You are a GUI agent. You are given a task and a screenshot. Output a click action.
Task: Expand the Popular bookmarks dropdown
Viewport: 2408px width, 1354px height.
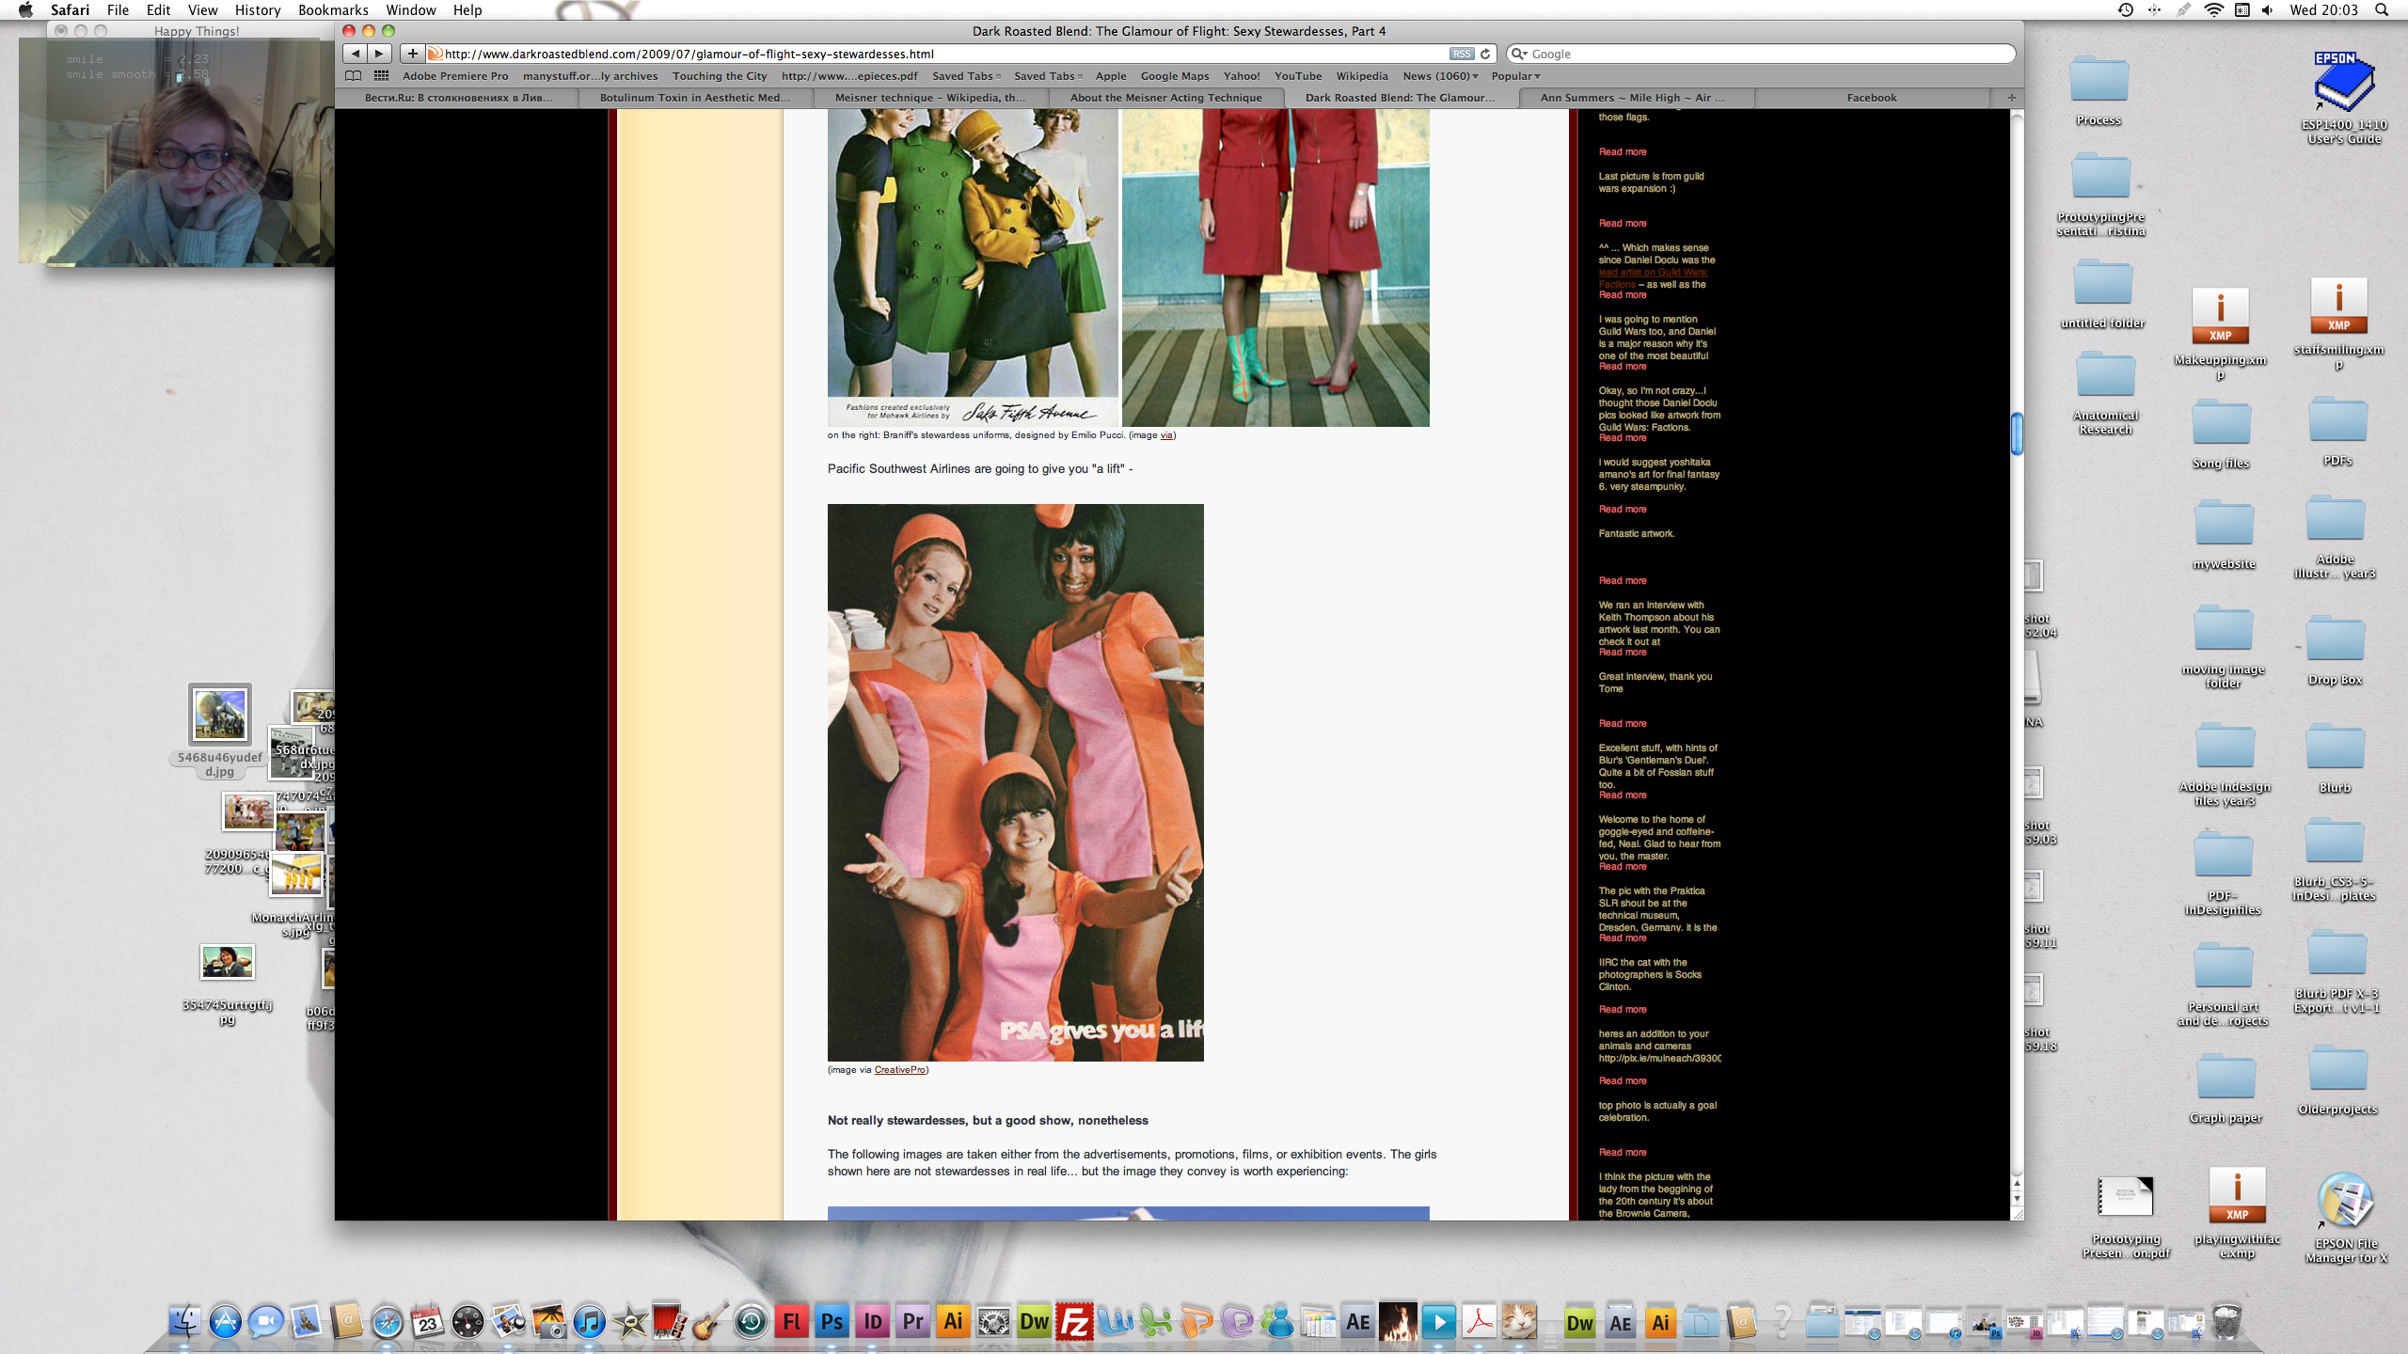[1515, 76]
